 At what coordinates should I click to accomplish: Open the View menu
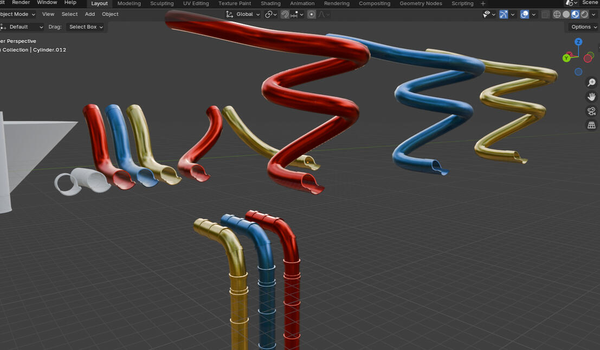point(48,14)
